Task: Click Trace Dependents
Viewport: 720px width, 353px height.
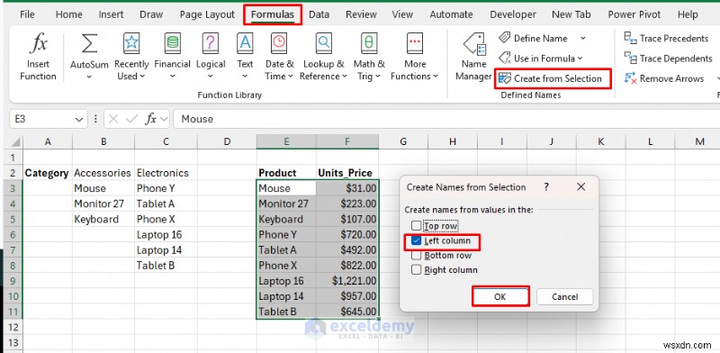Action: point(668,59)
